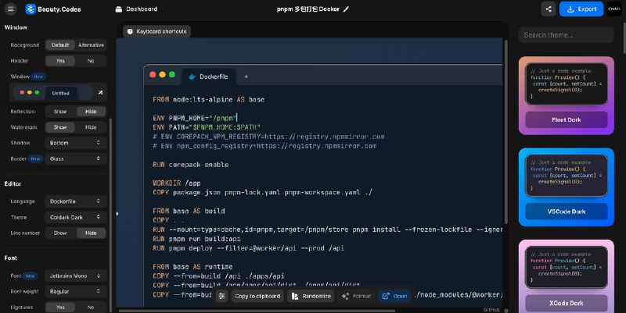This screenshot has height=313, width=626.
Task: Click the Search theme input field
Action: (567, 35)
